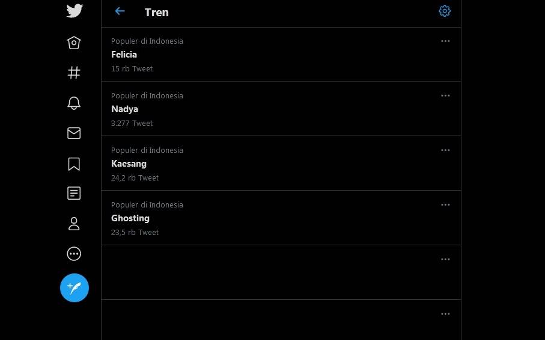Expand options menu for Nadya trend
Viewport: 545px width, 340px height.
(445, 96)
